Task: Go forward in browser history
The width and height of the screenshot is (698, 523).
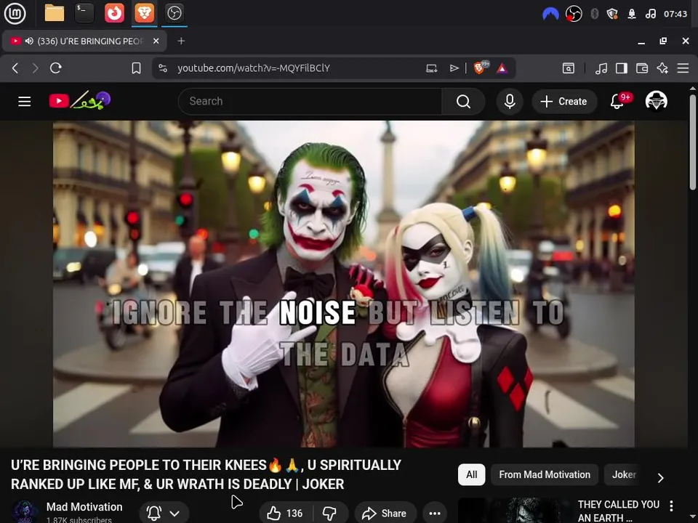Action: (35, 68)
